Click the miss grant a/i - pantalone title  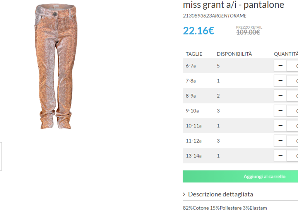click(x=233, y=5)
